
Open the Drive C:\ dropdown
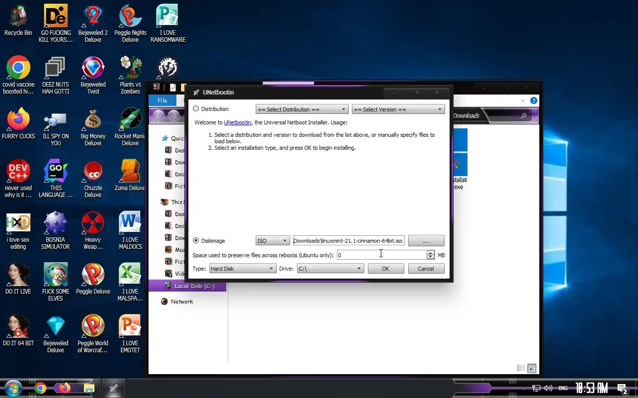(330, 269)
